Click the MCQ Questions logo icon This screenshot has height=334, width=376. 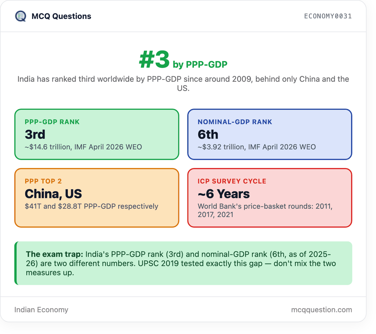21,16
